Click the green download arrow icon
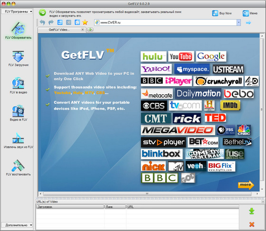266x231 pixels. pyautogui.click(x=252, y=211)
